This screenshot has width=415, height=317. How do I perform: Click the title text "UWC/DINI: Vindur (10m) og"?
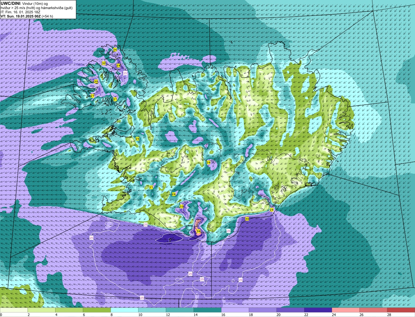pyautogui.click(x=24, y=3)
